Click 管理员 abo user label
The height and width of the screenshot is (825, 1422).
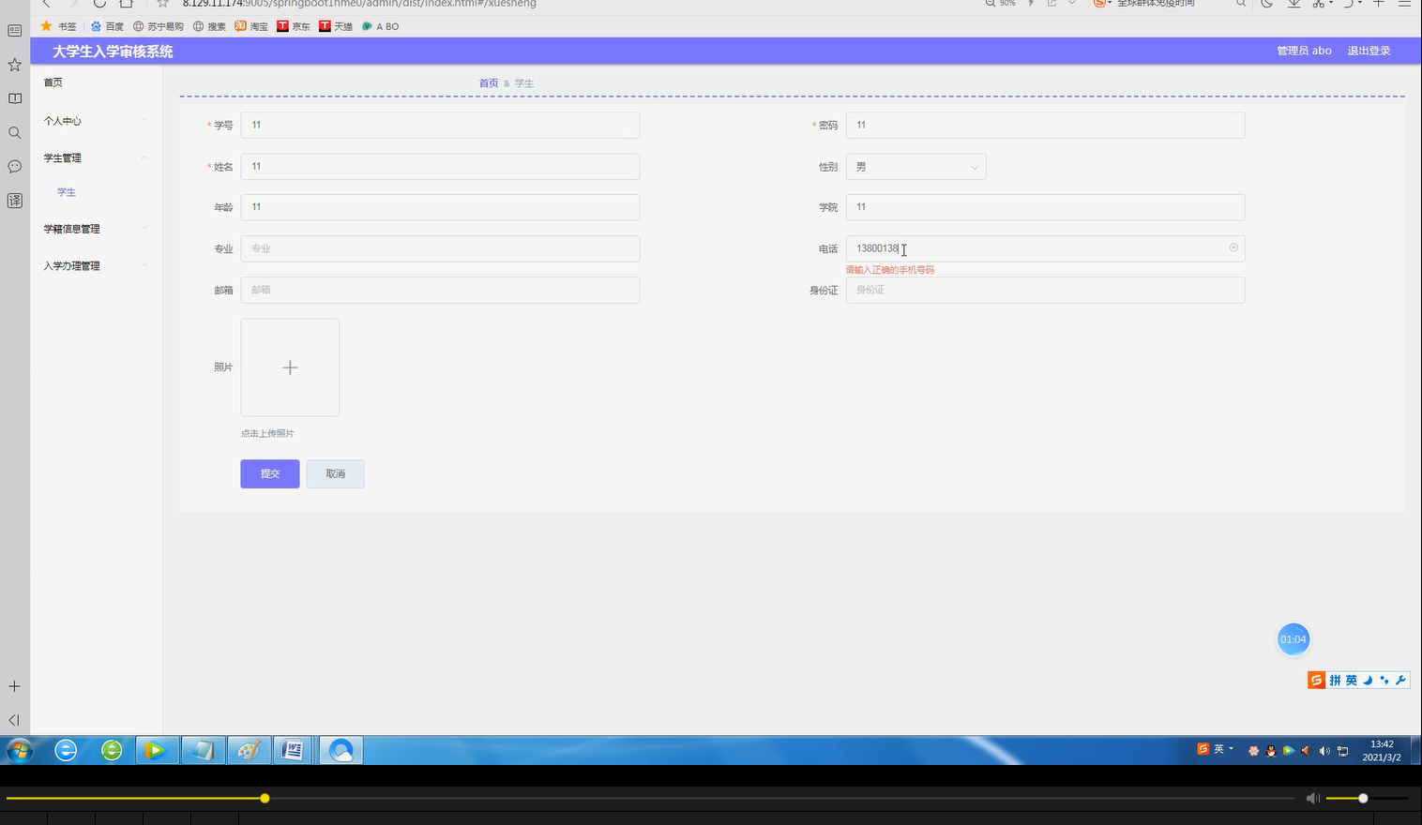coord(1304,51)
